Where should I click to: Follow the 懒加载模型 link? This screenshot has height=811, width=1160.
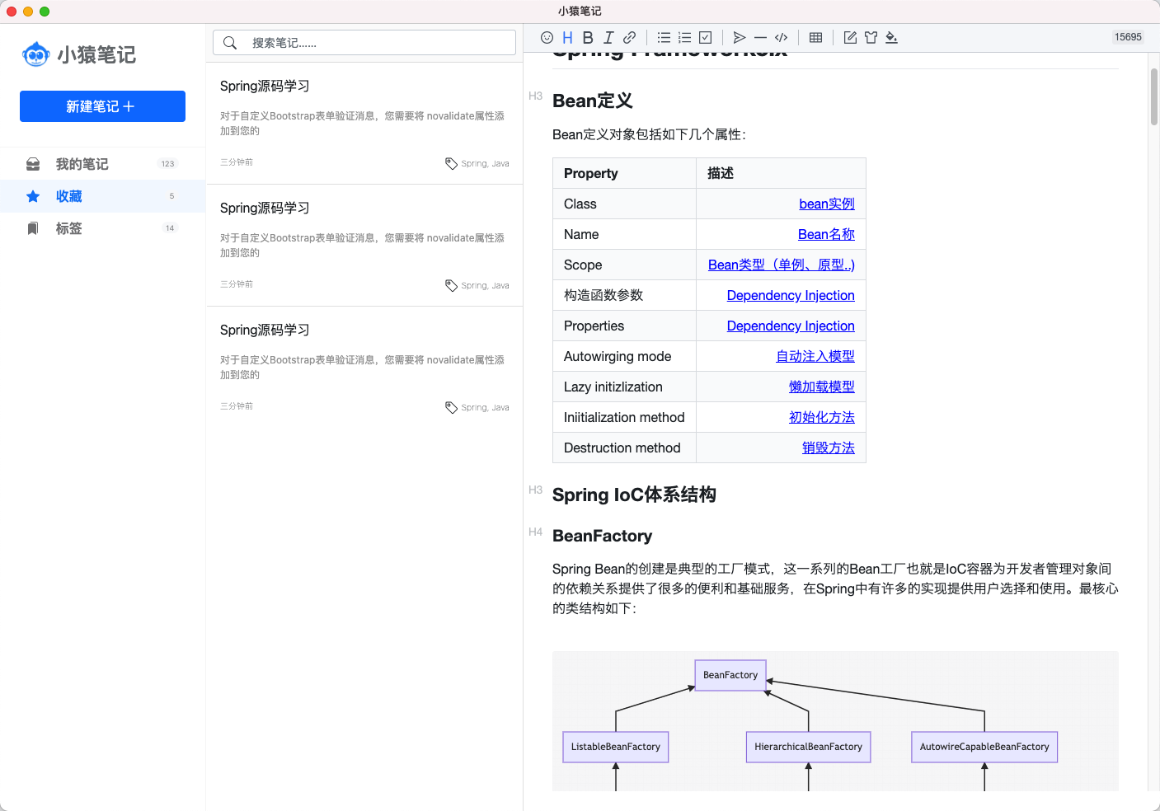coord(822,387)
